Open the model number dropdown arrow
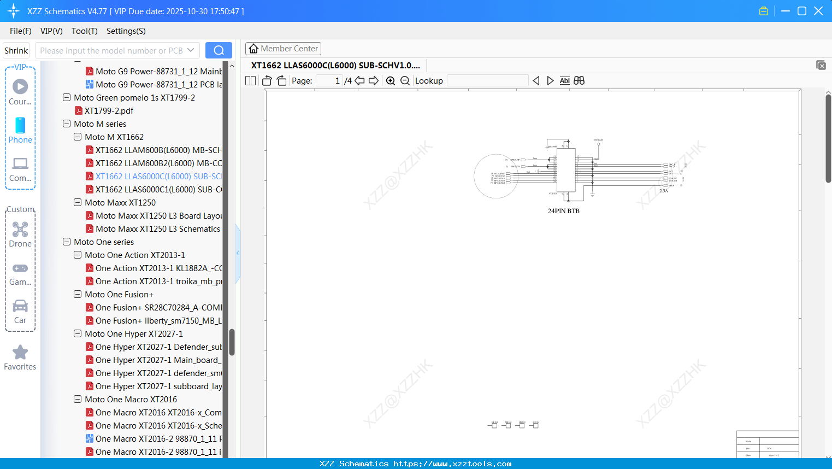 (x=191, y=50)
